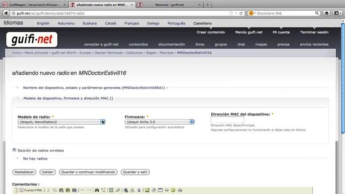This screenshot has height=194, width=345.
Task: Insert a smiley with the emoticon icon
Action: [173, 190]
